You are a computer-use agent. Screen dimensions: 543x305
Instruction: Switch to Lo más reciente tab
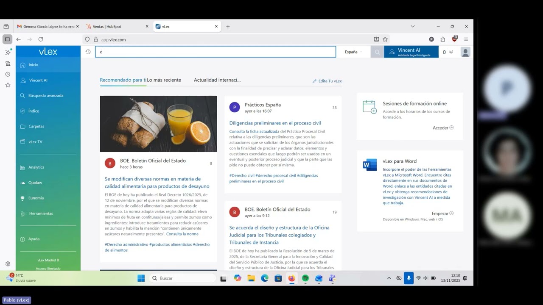pyautogui.click(x=164, y=80)
